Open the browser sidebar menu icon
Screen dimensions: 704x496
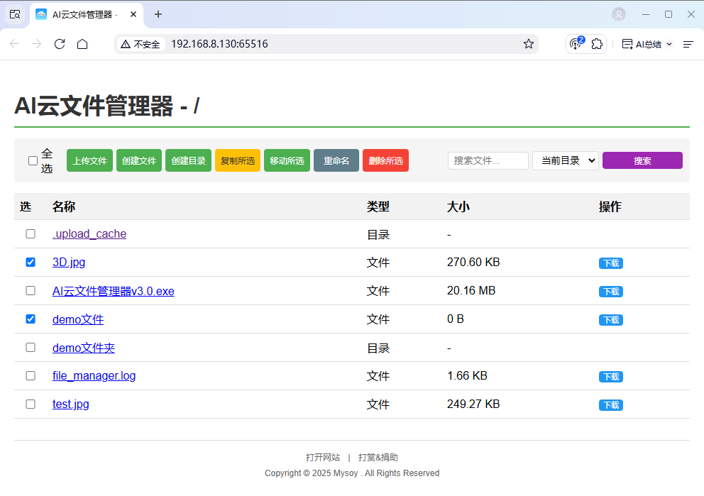(688, 44)
